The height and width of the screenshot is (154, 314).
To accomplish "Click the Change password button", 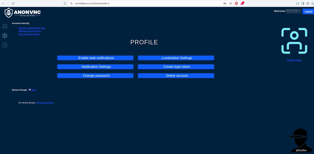I will tap(95, 76).
